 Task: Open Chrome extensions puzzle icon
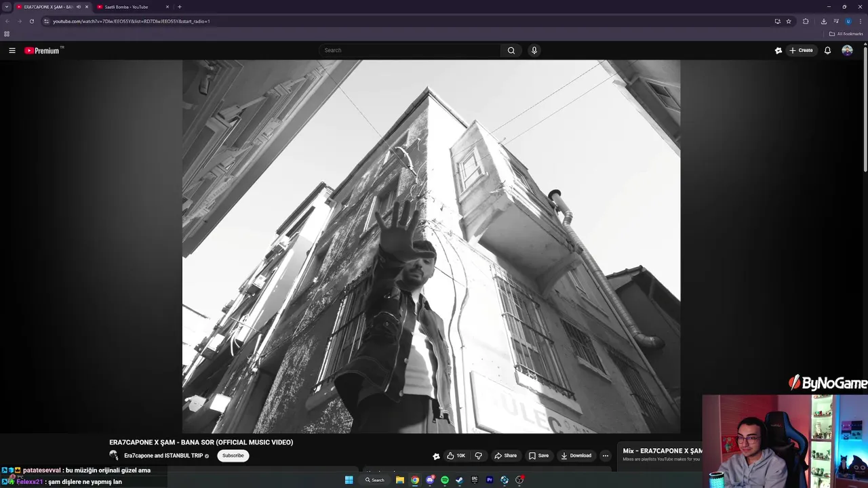(806, 21)
